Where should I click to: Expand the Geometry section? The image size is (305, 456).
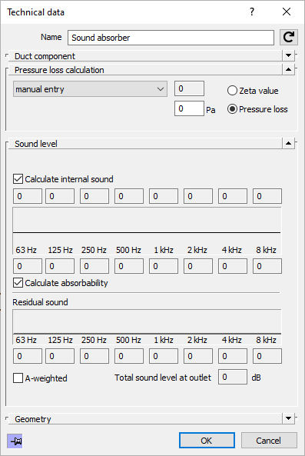[x=288, y=418]
